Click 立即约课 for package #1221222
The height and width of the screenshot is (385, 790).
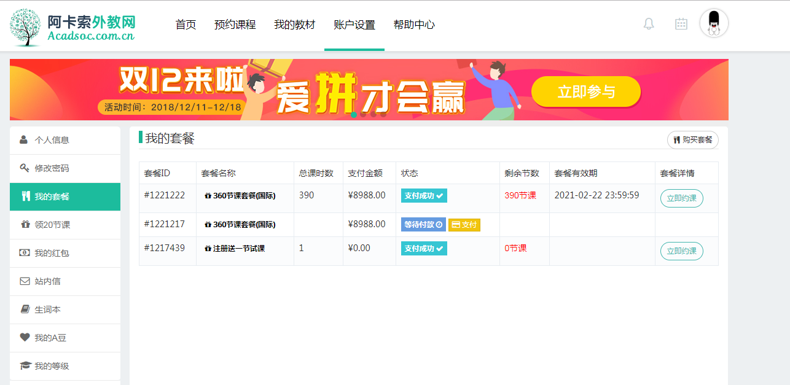681,198
